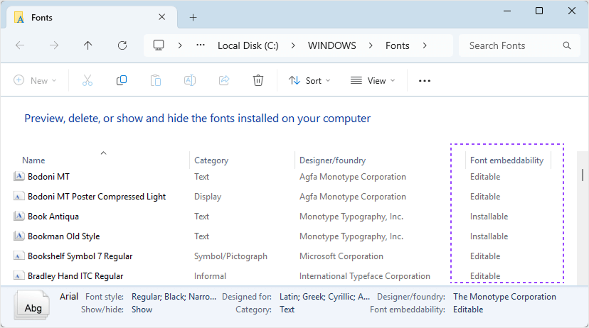
Task: Click the Informal category cell
Action: (210, 276)
